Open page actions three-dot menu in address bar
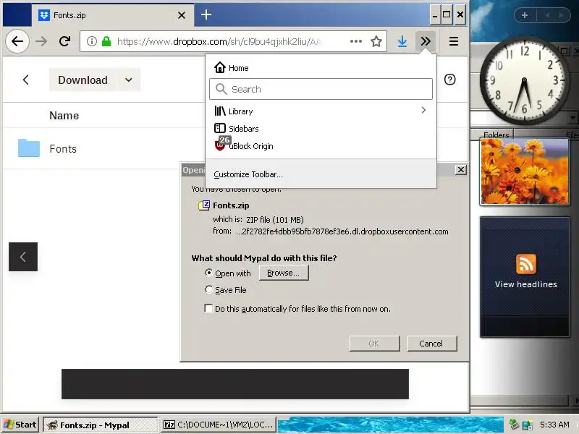Screen dimensions: 579x434 point(356,41)
